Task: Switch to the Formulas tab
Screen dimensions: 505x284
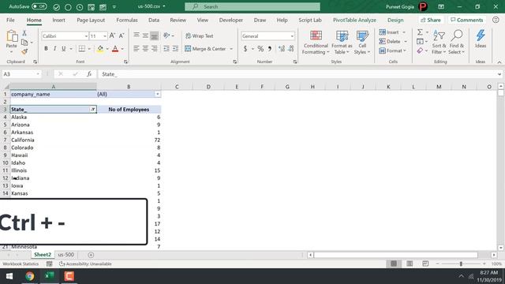Action: (127, 20)
